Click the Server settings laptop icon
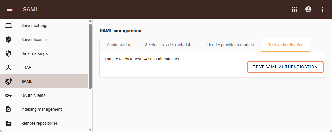The height and width of the screenshot is (132, 332). click(8, 26)
